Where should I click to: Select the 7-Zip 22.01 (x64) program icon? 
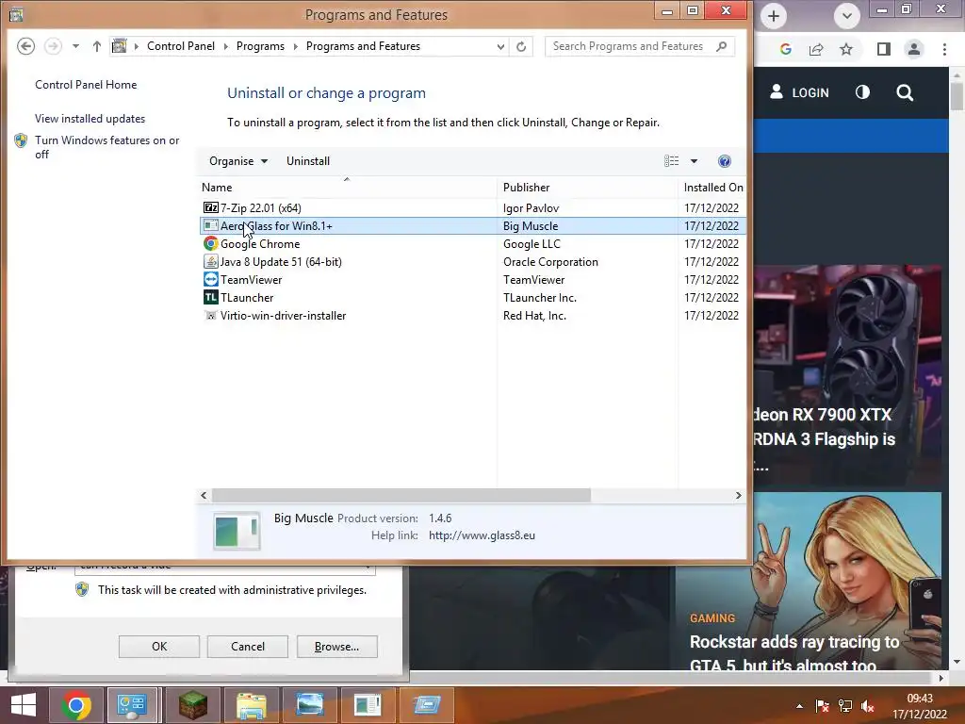point(210,208)
